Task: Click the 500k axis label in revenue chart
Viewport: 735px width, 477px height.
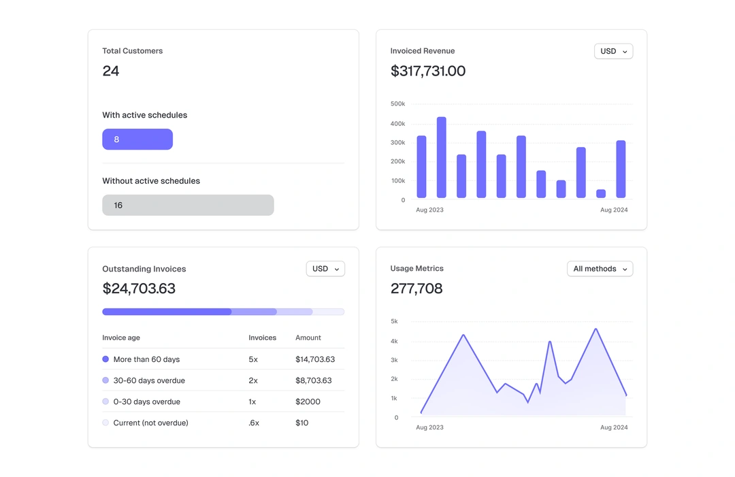Action: coord(397,103)
